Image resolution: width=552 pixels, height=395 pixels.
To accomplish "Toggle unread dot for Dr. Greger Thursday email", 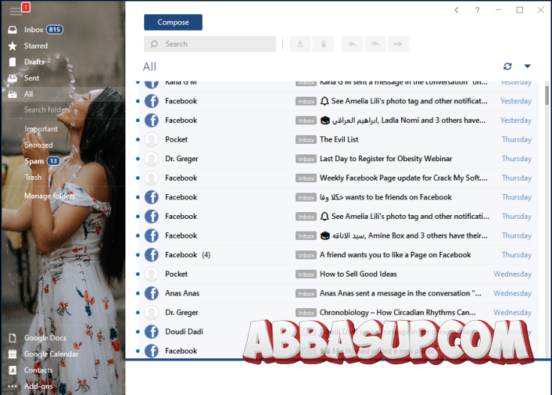I will pos(137,159).
